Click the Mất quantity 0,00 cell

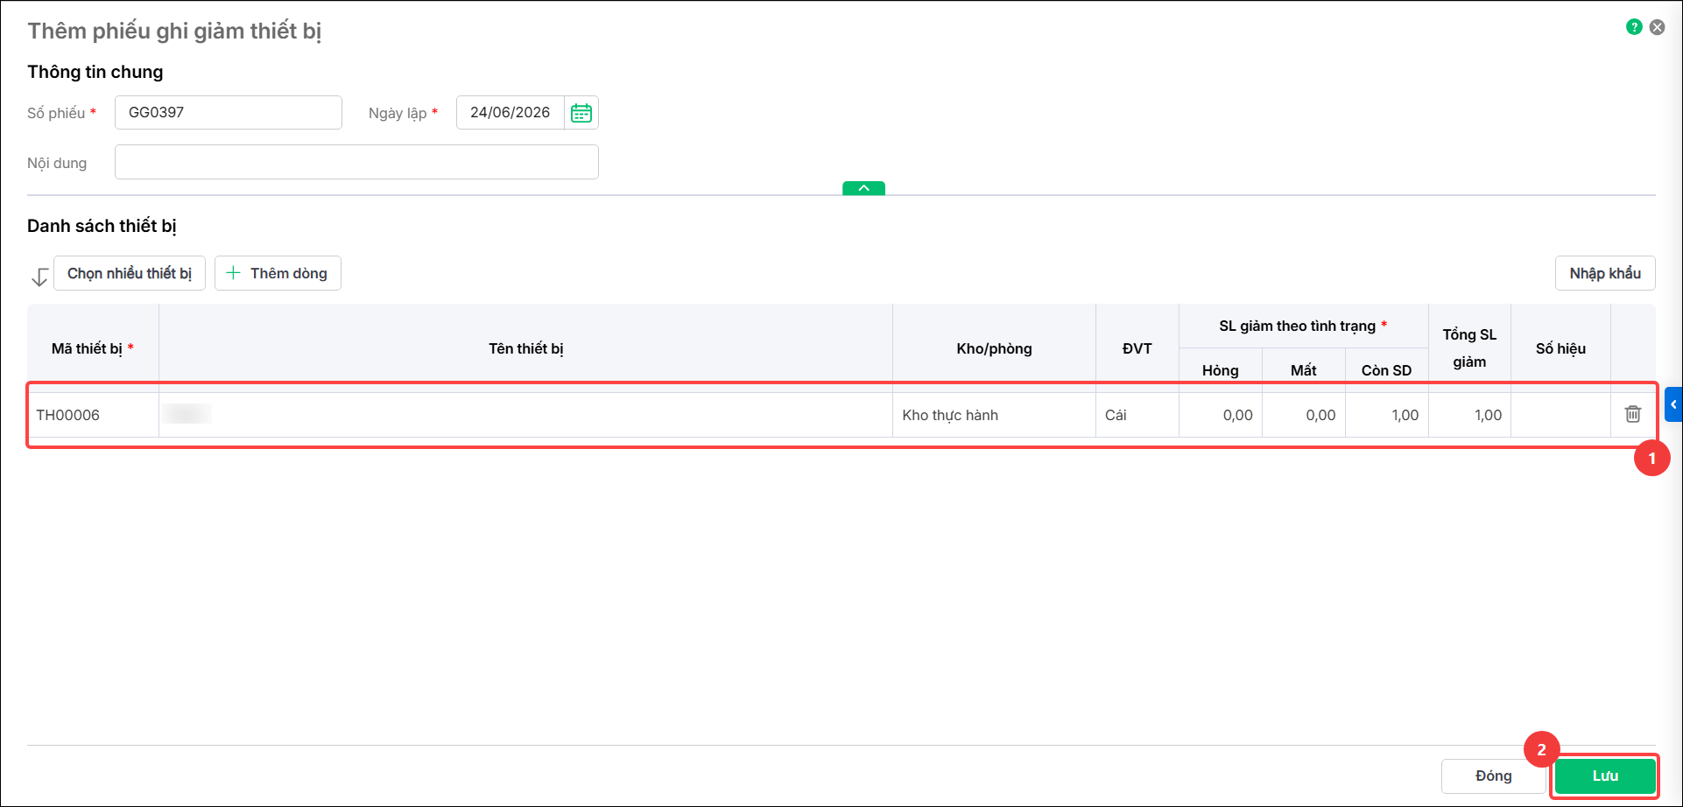pos(1304,415)
